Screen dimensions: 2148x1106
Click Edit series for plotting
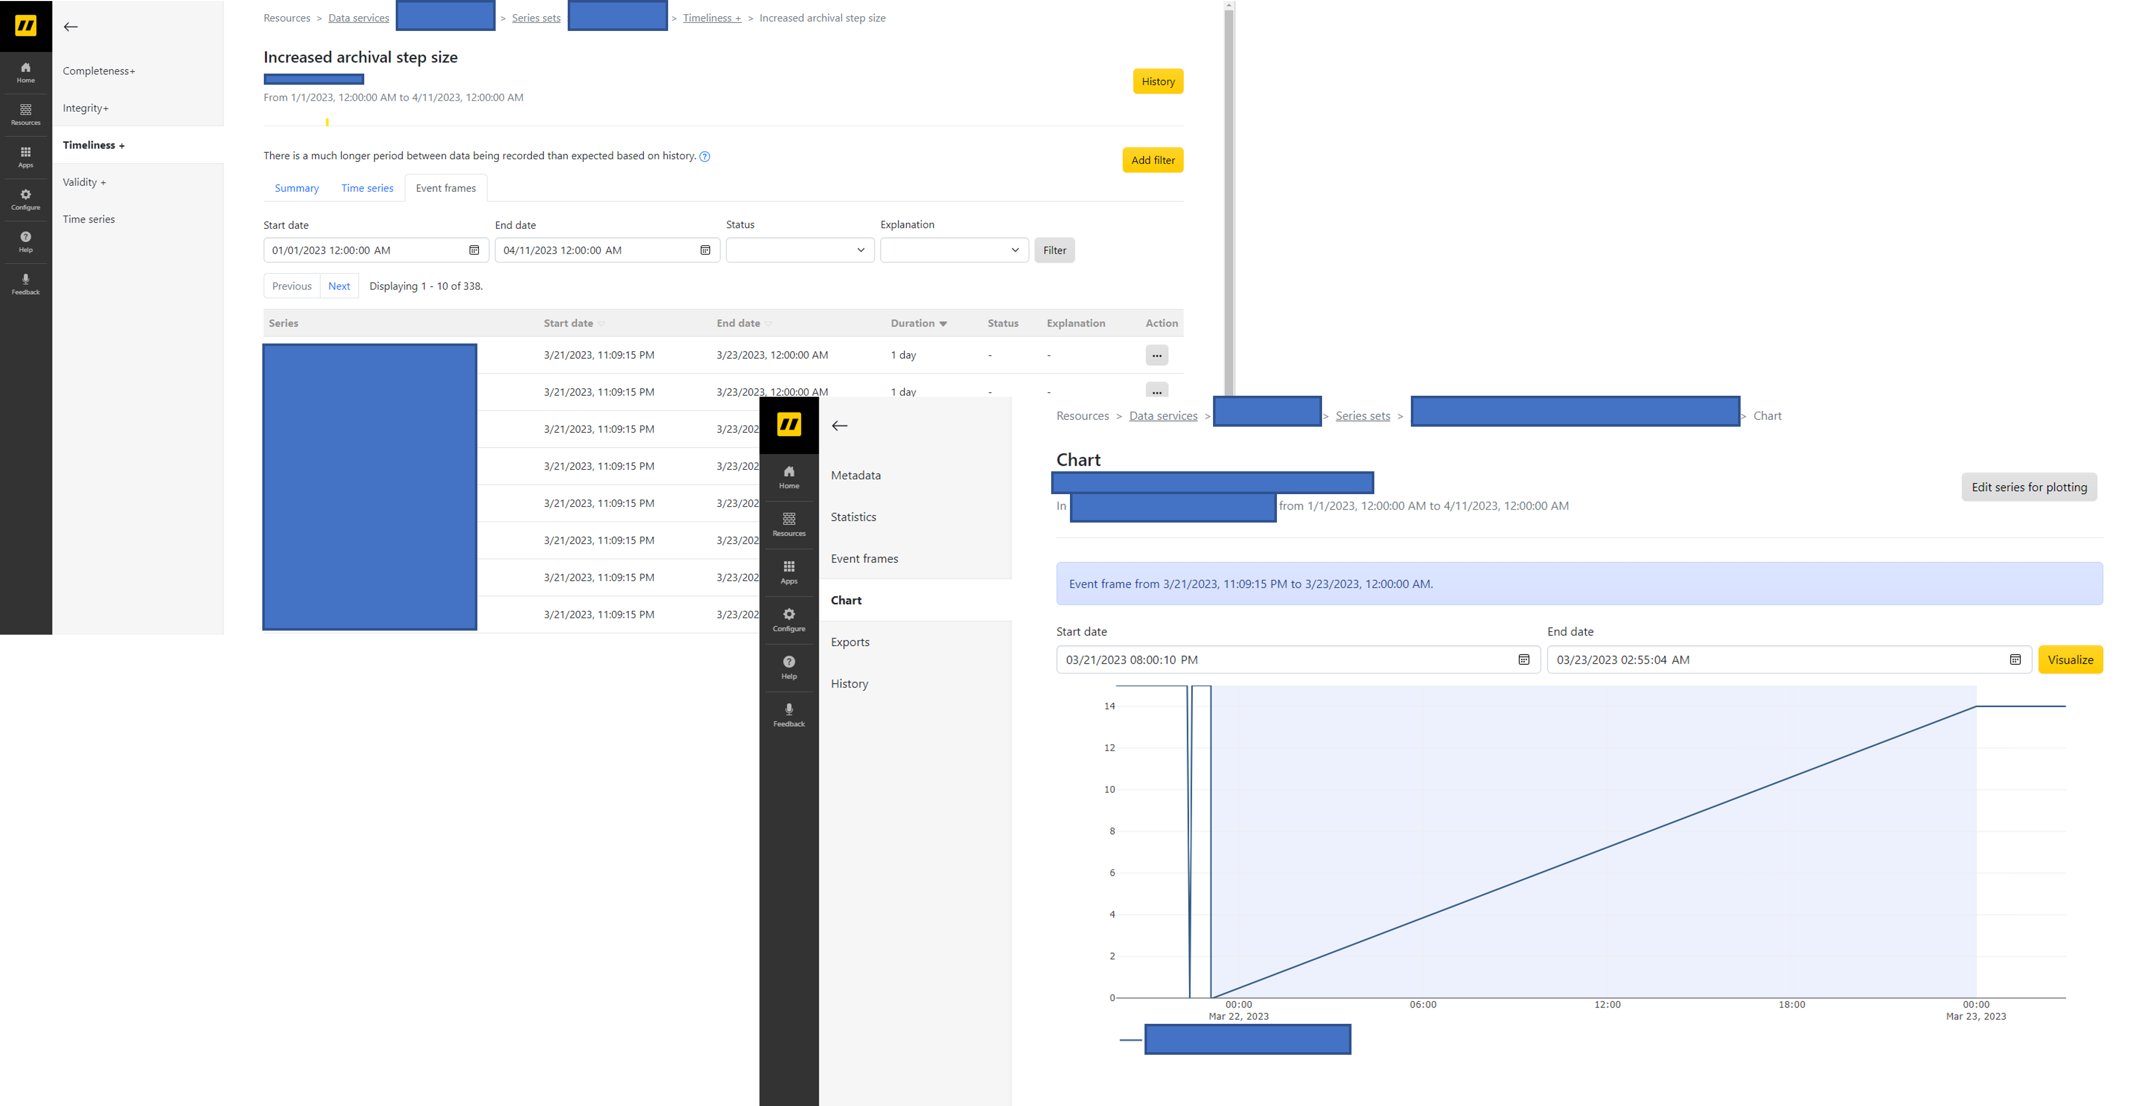point(2029,487)
